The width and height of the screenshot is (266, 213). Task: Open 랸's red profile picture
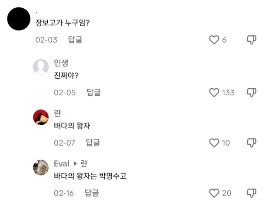[41, 117]
